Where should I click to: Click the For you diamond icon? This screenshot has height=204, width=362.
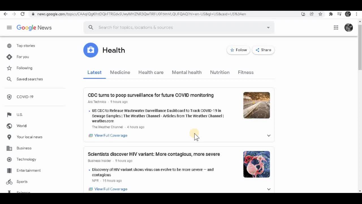pyautogui.click(x=9, y=57)
